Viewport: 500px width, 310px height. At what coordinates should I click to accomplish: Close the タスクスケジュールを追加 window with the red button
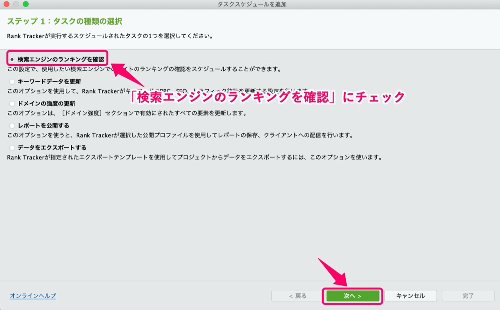click(x=7, y=4)
